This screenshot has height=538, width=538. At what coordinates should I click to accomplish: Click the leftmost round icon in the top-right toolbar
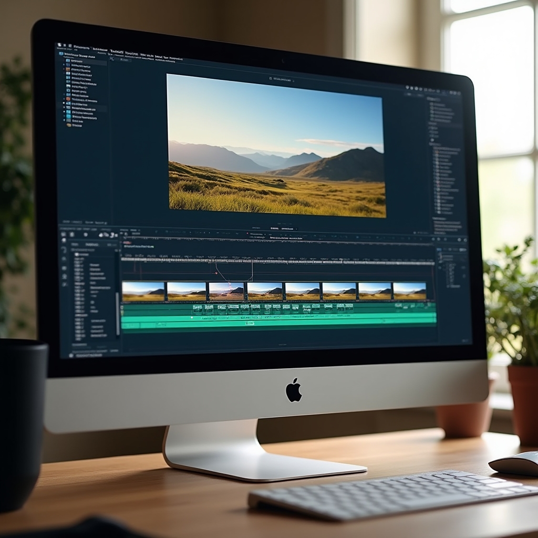click(407, 88)
